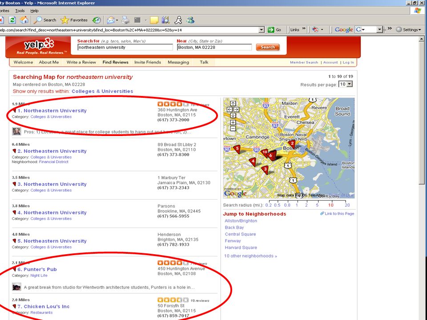The width and height of the screenshot is (427, 320).
Task: Click map marker number 3
Action: tap(265, 170)
